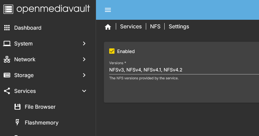Expand the Storage menu chevron

tap(84, 75)
